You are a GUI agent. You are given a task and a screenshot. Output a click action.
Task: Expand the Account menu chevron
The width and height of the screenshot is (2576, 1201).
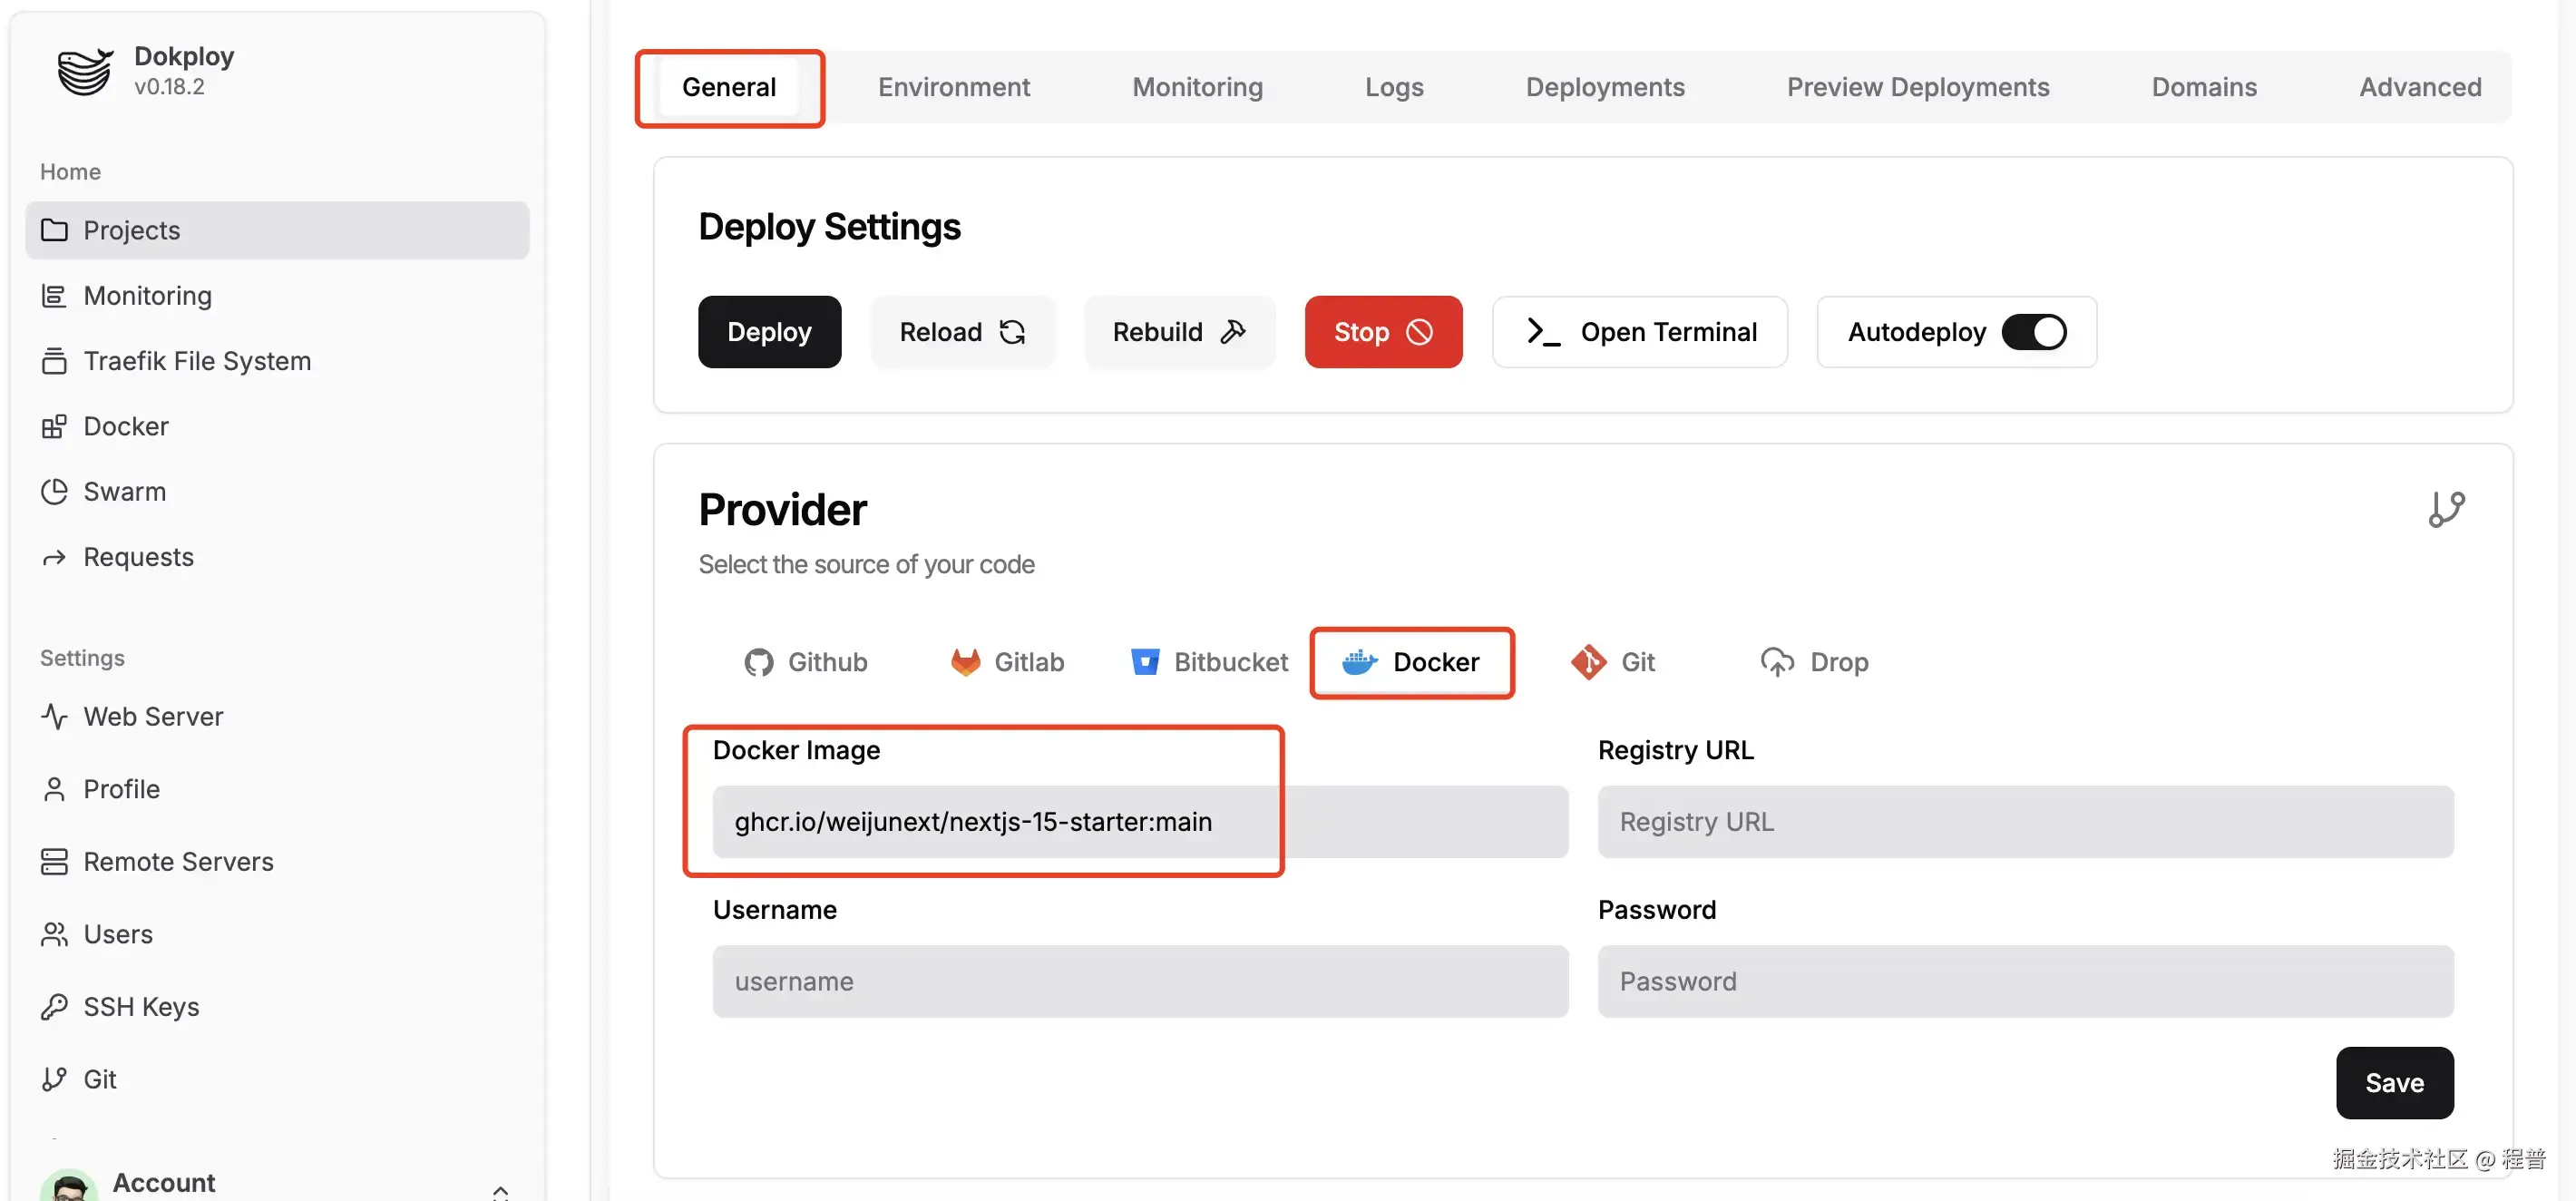(500, 1190)
